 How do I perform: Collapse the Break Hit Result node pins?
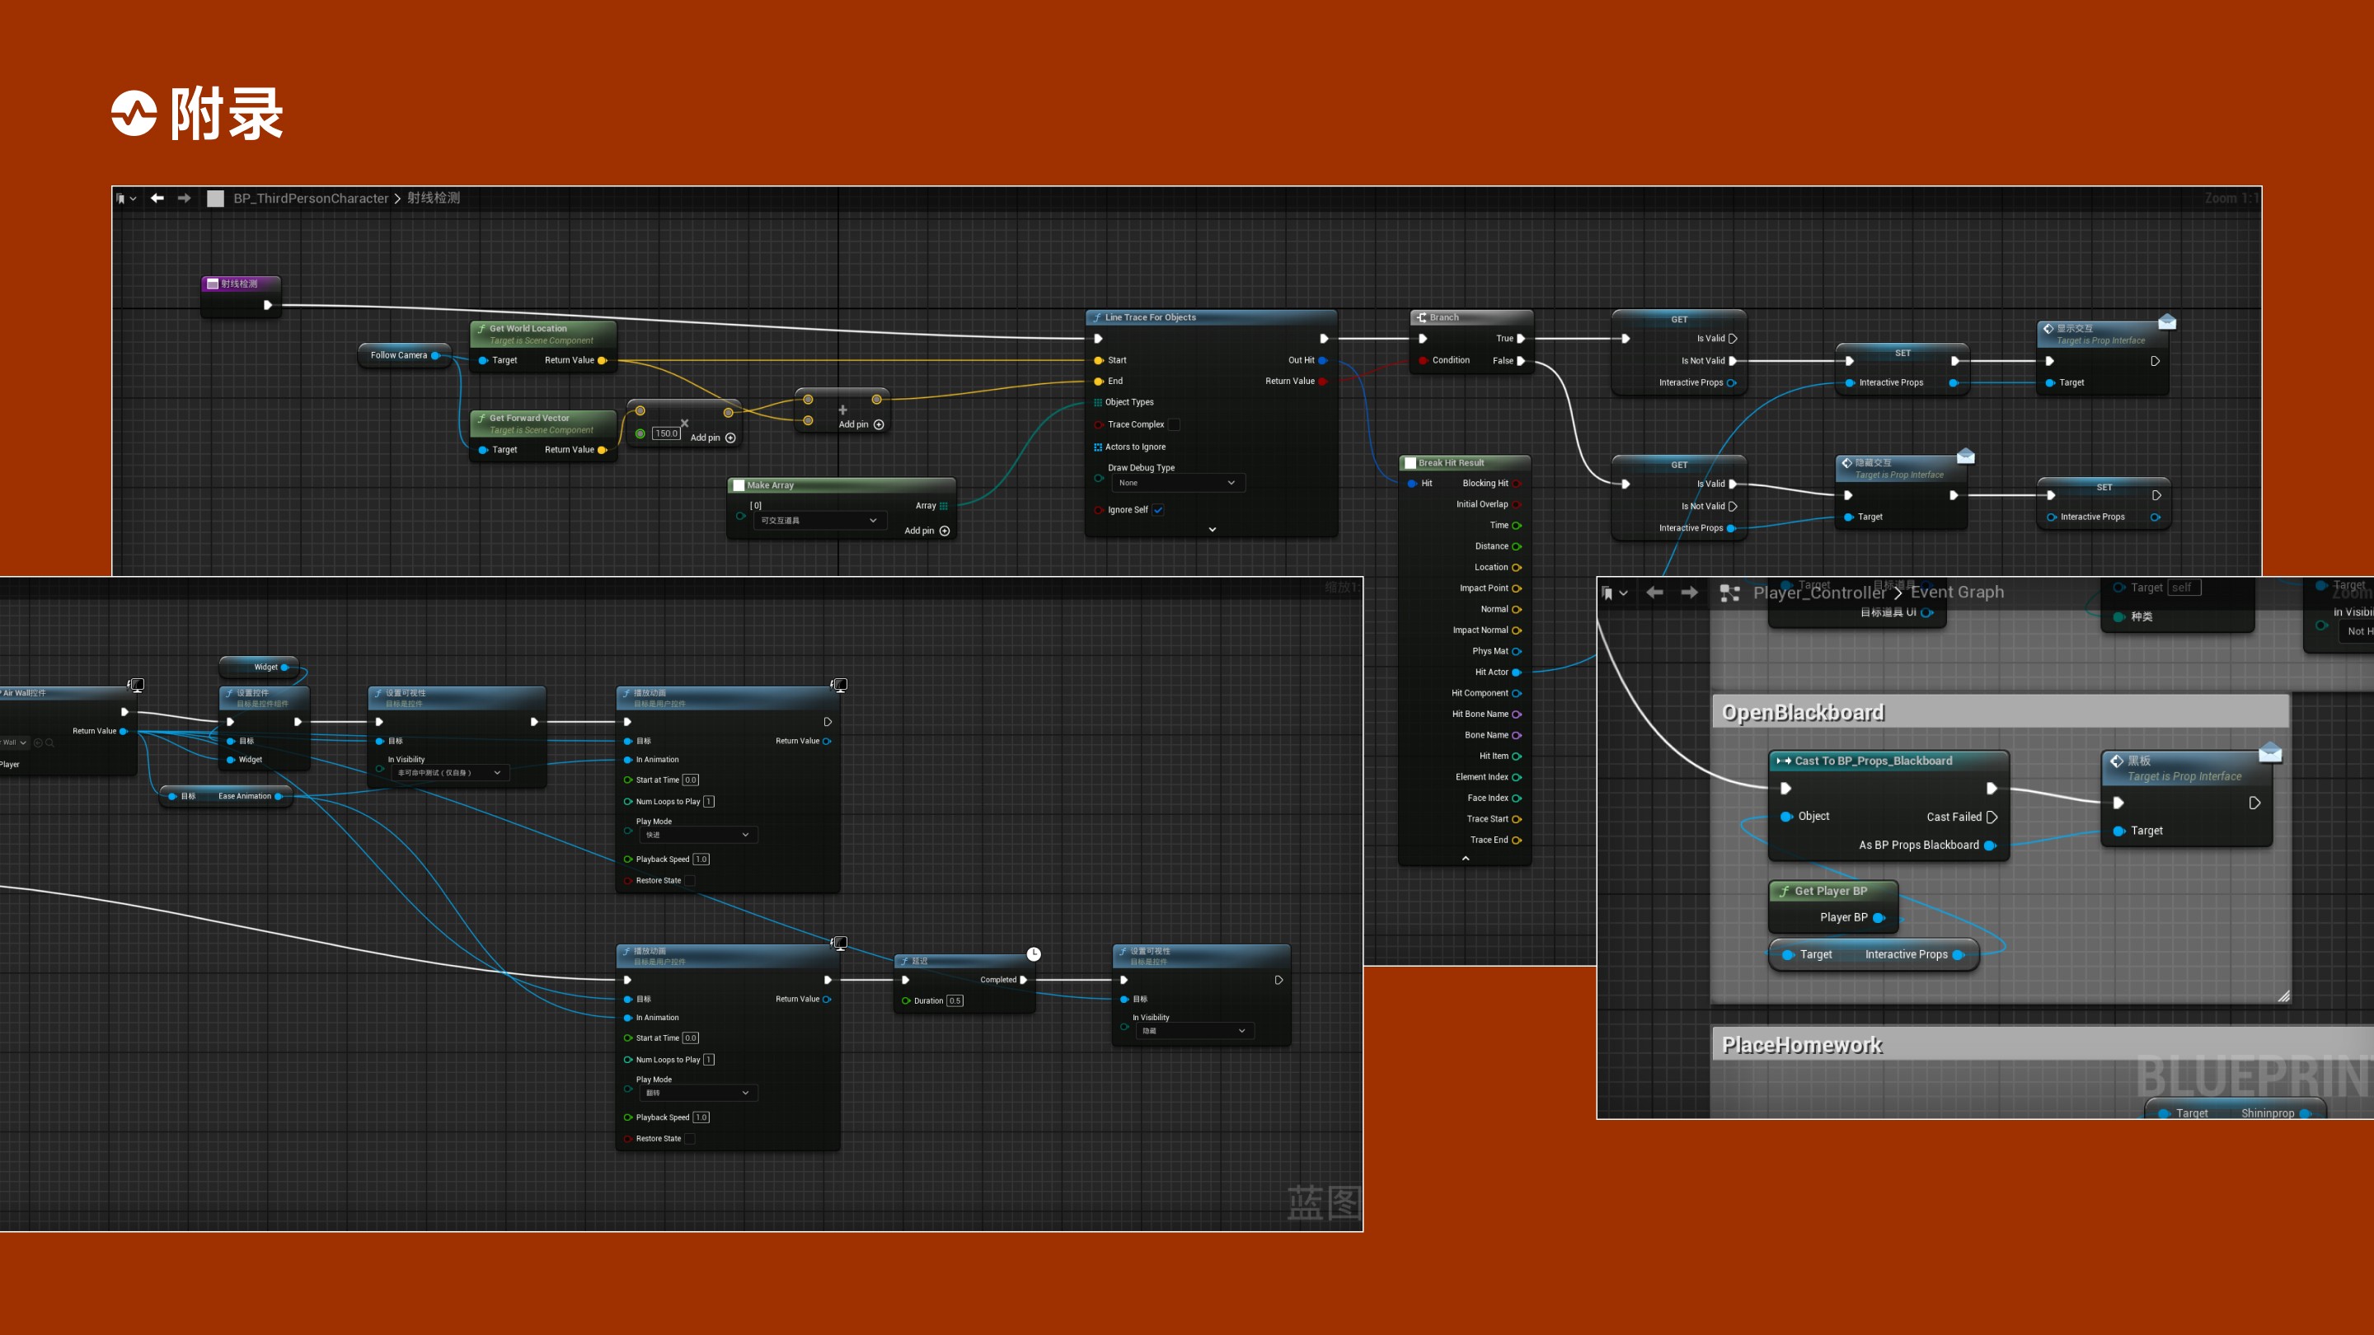1466,859
